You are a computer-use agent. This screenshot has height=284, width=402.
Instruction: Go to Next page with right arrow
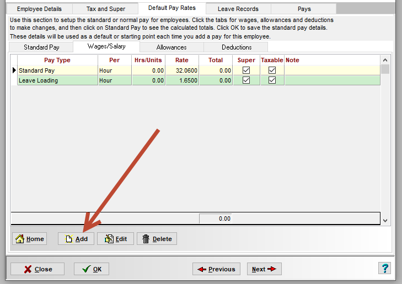[x=264, y=269]
